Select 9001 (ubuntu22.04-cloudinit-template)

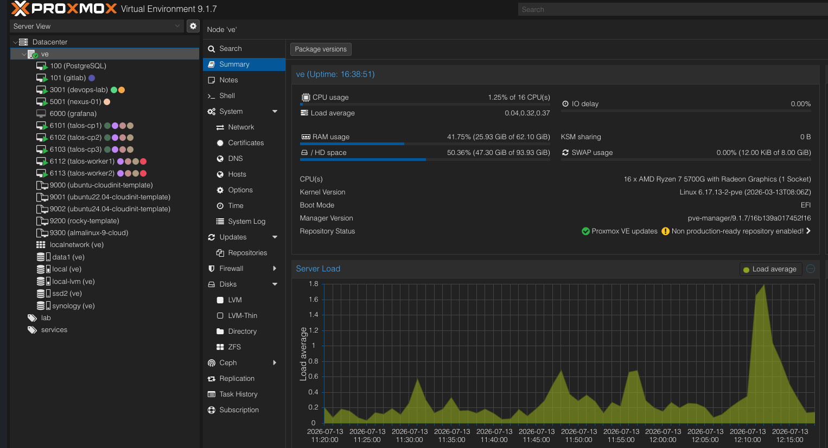pyautogui.click(x=110, y=197)
